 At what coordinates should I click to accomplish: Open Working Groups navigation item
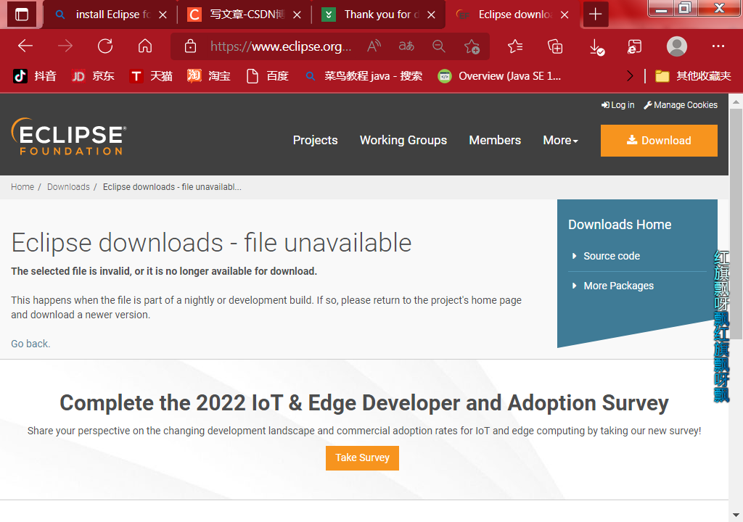pos(403,140)
